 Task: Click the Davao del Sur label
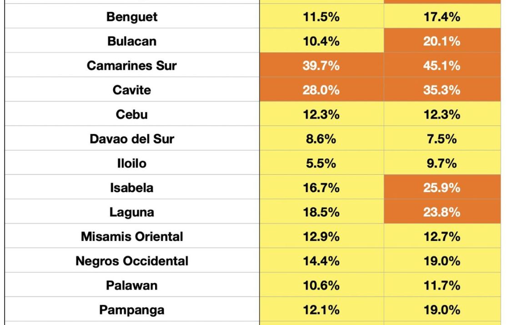pos(132,139)
